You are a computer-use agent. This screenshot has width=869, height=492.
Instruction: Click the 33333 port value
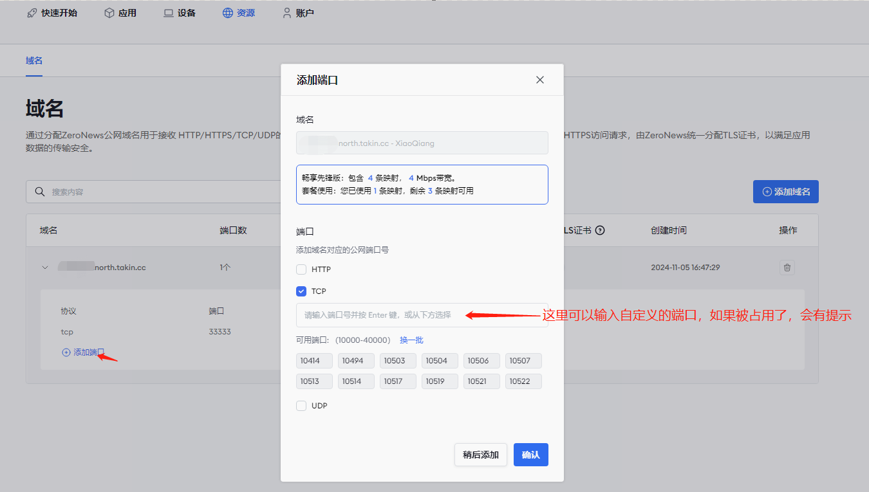tap(220, 332)
